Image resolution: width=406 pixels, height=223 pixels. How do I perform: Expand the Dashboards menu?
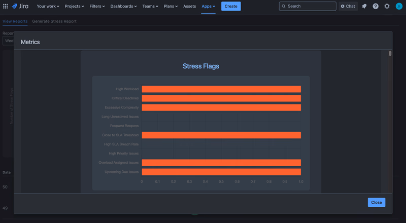pyautogui.click(x=123, y=6)
